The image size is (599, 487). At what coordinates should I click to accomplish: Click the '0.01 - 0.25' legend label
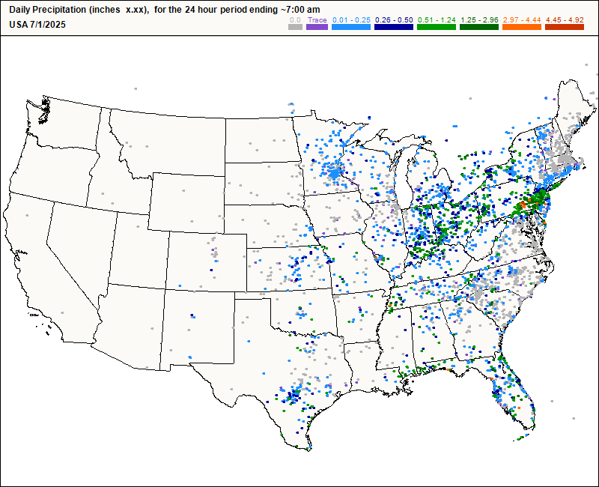(351, 20)
